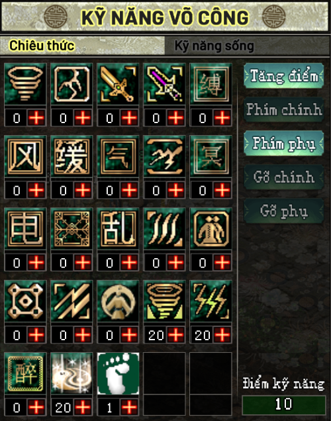
Task: Click the Gỡ chính button
Action: (x=284, y=177)
